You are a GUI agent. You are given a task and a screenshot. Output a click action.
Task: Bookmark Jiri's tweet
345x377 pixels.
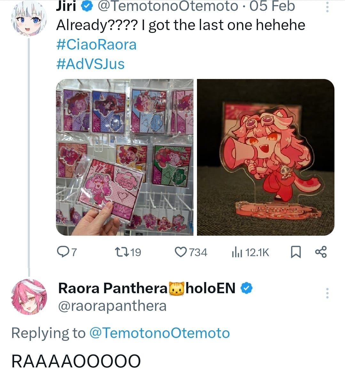(x=296, y=252)
